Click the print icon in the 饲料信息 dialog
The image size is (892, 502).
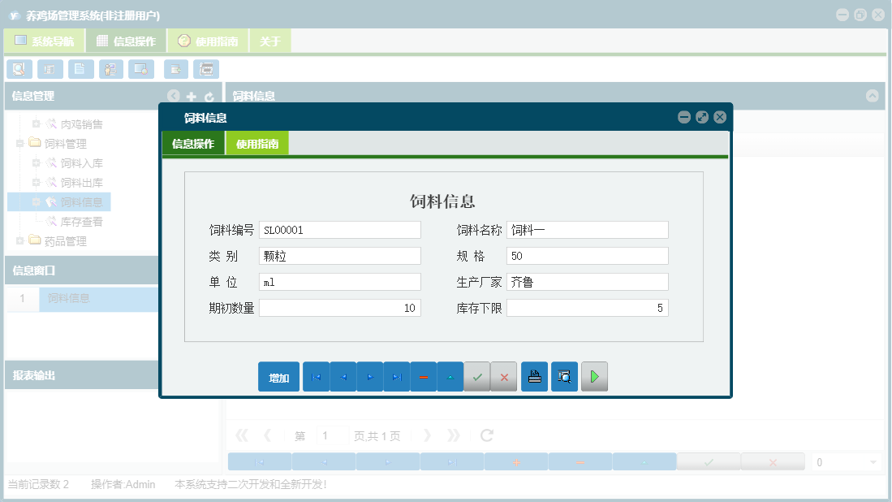click(x=534, y=376)
